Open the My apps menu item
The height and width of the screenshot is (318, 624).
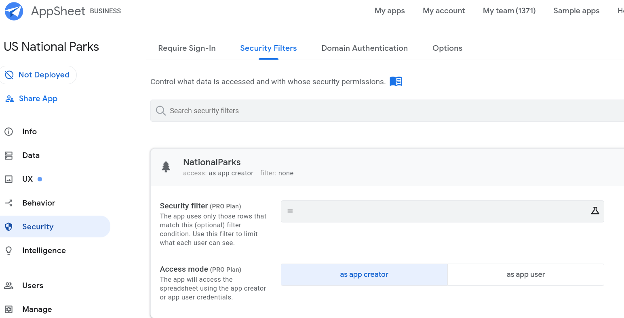click(390, 11)
